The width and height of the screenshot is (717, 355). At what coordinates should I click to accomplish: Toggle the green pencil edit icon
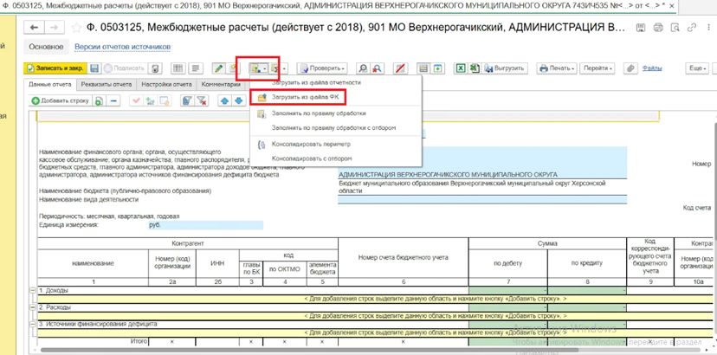coord(218,68)
